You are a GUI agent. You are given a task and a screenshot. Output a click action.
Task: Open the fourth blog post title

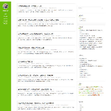(x=31, y=47)
